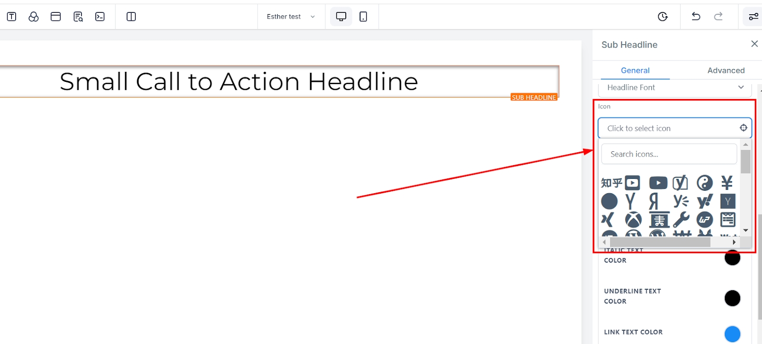762x344 pixels.
Task: Click the icon list scroll right arrow
Action: (734, 242)
